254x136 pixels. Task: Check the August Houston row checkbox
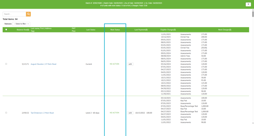[x=6, y=64]
